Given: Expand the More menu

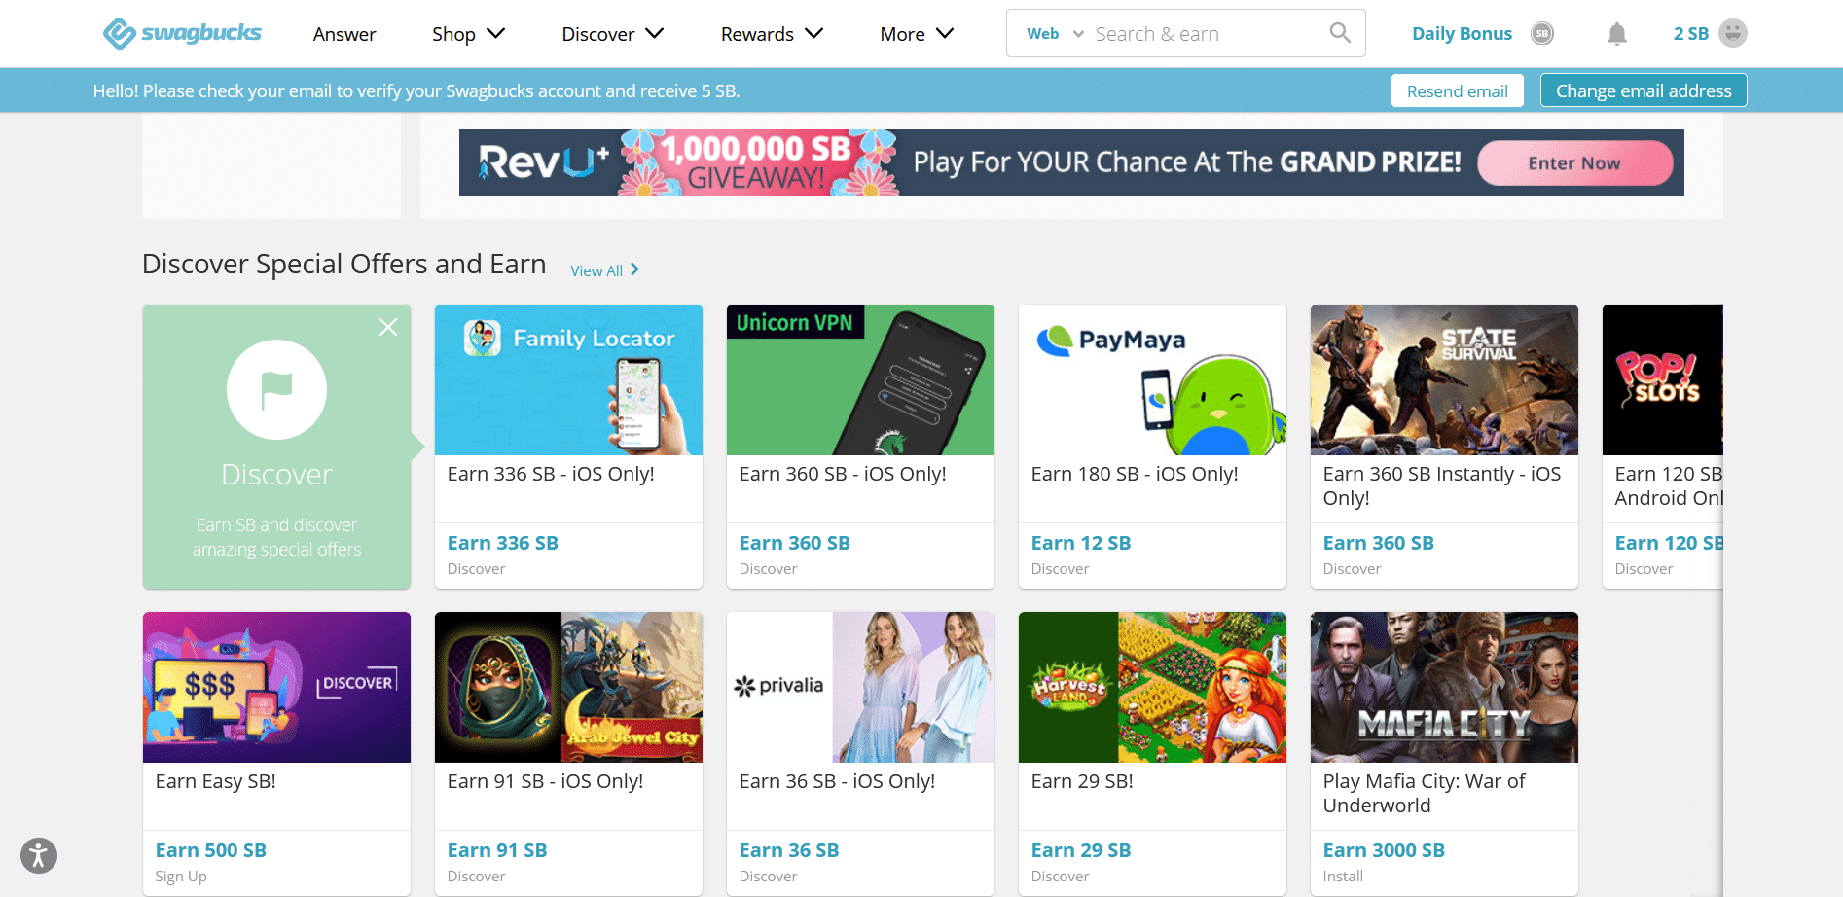Looking at the screenshot, I should 917,34.
